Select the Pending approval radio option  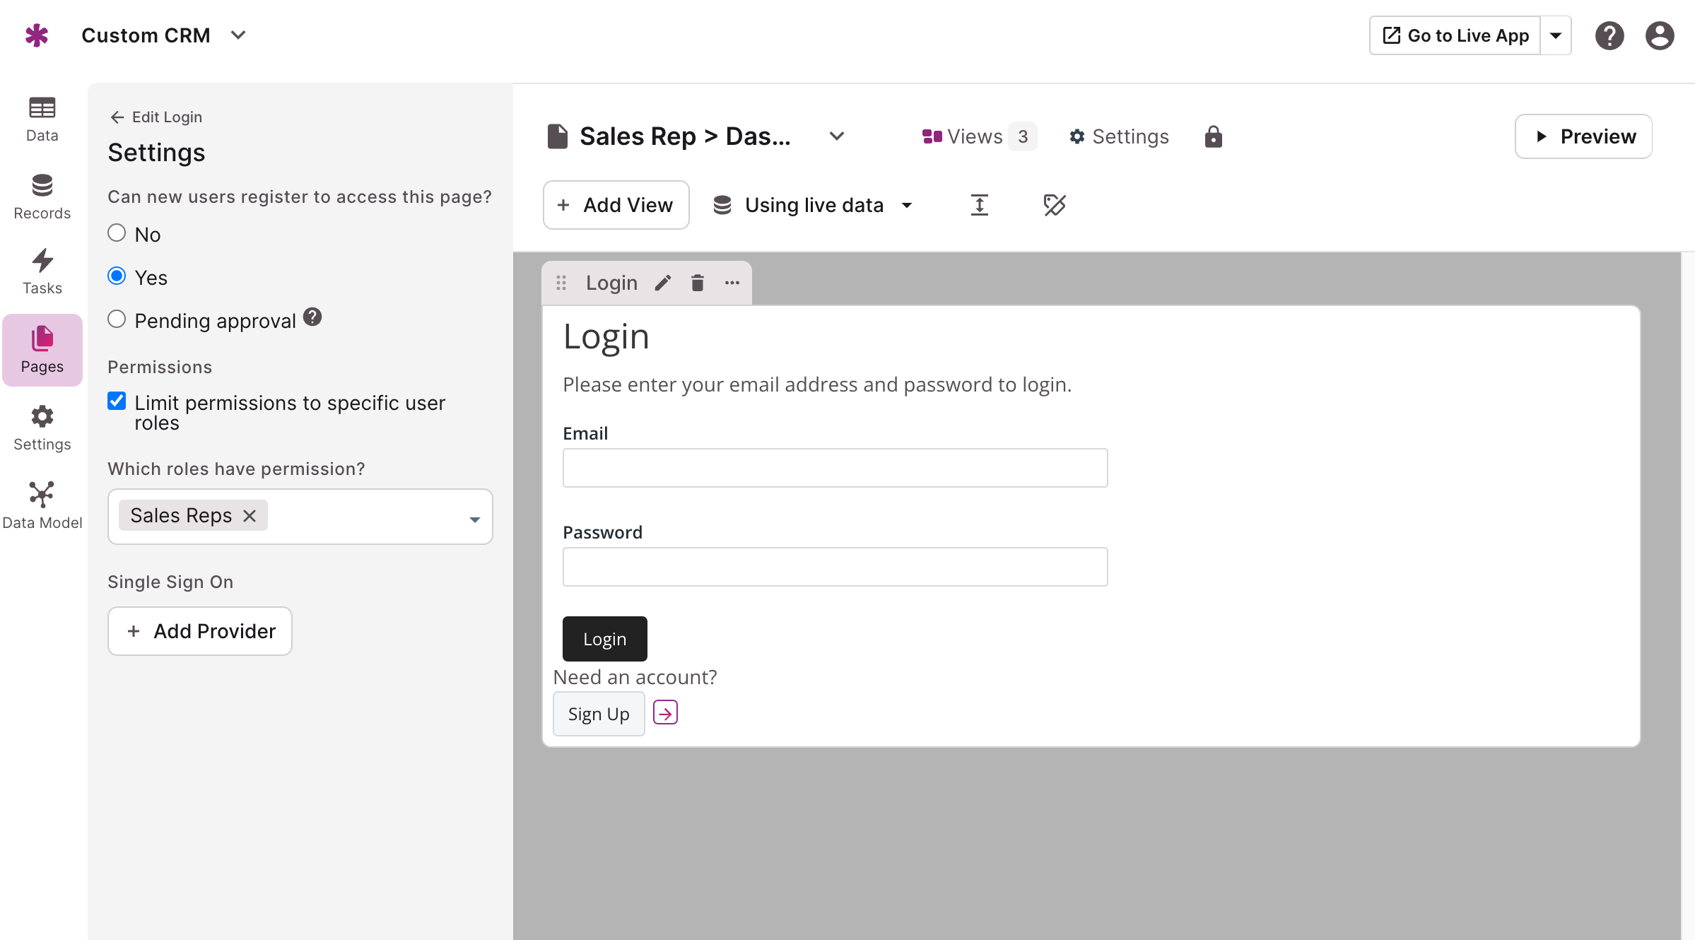coord(117,319)
